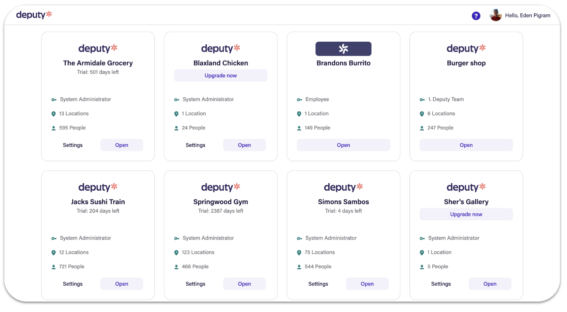Viewport: 567px width, 312px height.
Task: Click the location pin beside 75 Locations
Action: pos(299,253)
